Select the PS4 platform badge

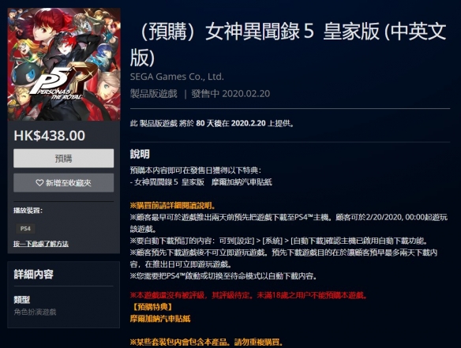25,228
